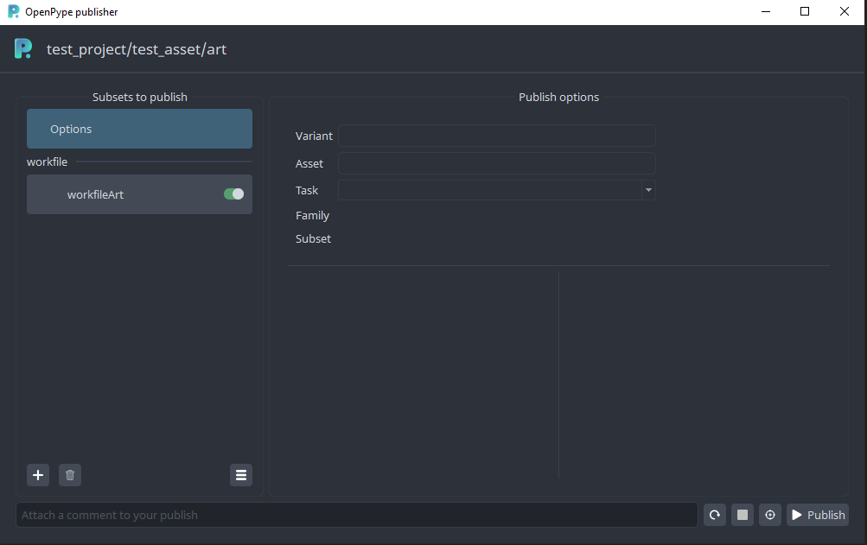Click the OpenPype logo in header
The width and height of the screenshot is (867, 545).
pos(23,48)
